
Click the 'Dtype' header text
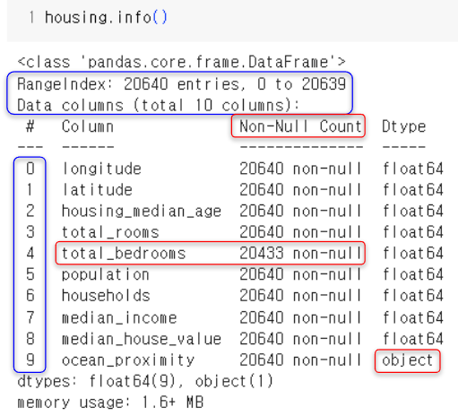coord(403,126)
